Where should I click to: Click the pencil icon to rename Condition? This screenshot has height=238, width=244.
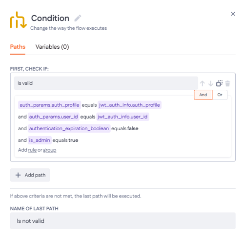click(78, 18)
